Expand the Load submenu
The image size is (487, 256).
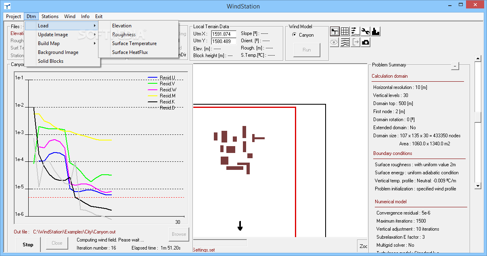pyautogui.click(x=62, y=26)
